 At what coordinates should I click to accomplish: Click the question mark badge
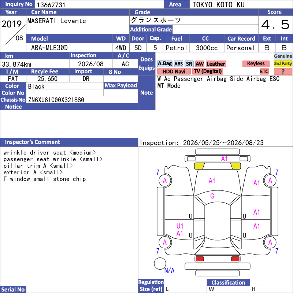coord(283,71)
